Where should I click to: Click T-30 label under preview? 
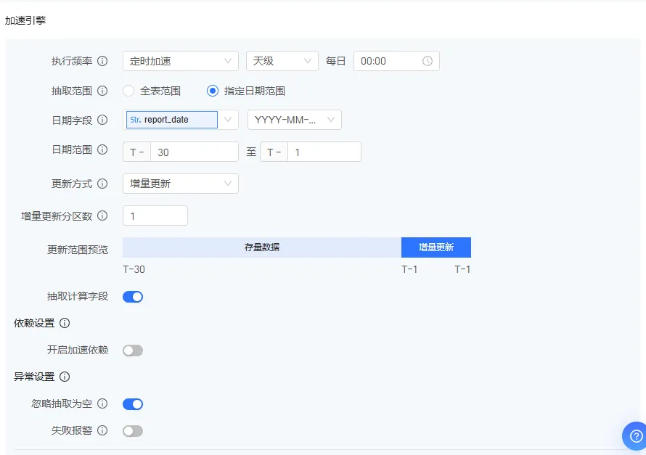point(134,269)
